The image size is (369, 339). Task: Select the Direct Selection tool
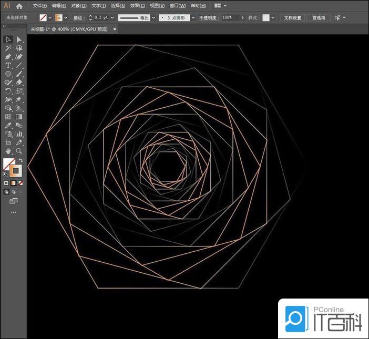pos(19,39)
